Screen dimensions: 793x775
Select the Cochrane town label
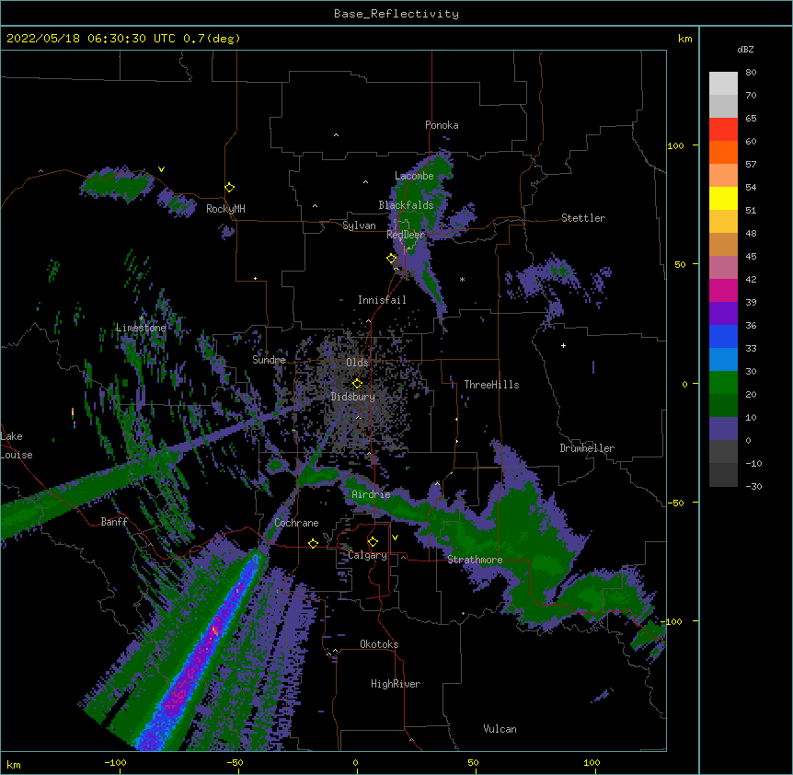point(296,523)
